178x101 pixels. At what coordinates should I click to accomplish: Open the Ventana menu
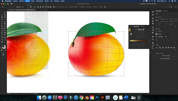tap(56, 1)
